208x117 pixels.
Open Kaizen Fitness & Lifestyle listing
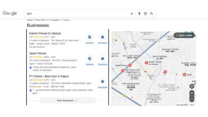coord(45,33)
